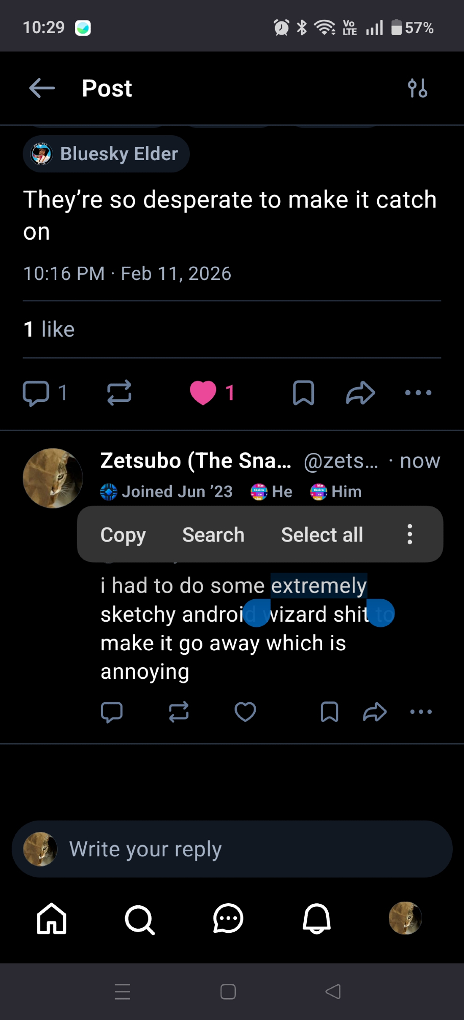Tap Search in the selection popup

click(213, 534)
